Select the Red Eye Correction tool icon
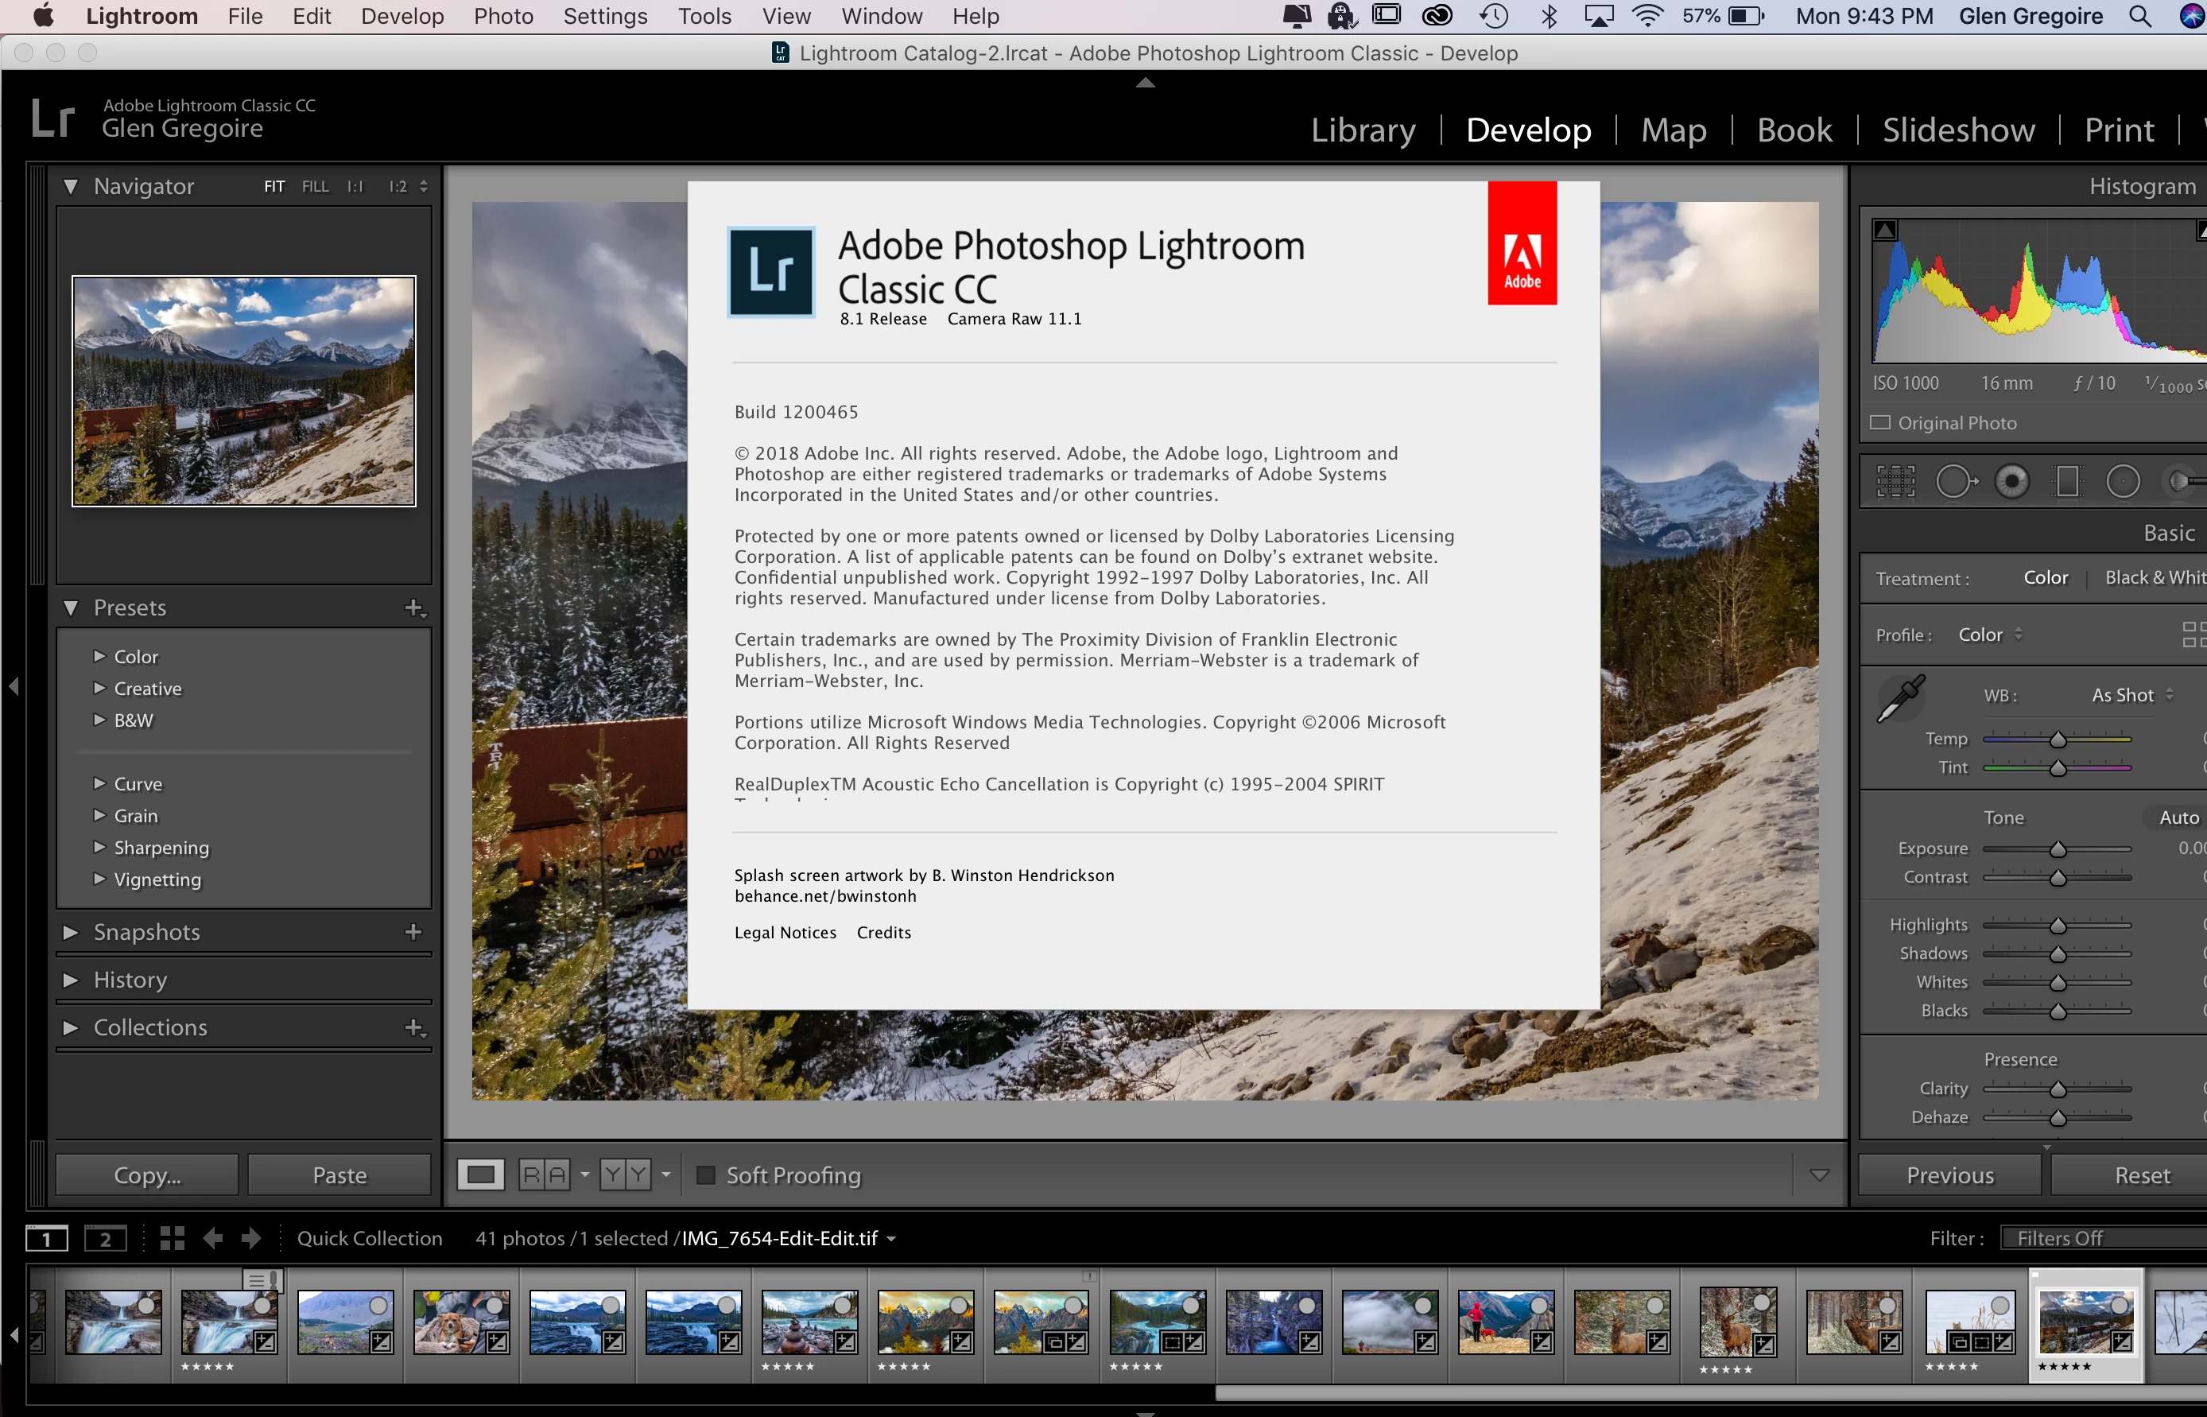Viewport: 2207px width, 1417px height. coord(2011,481)
